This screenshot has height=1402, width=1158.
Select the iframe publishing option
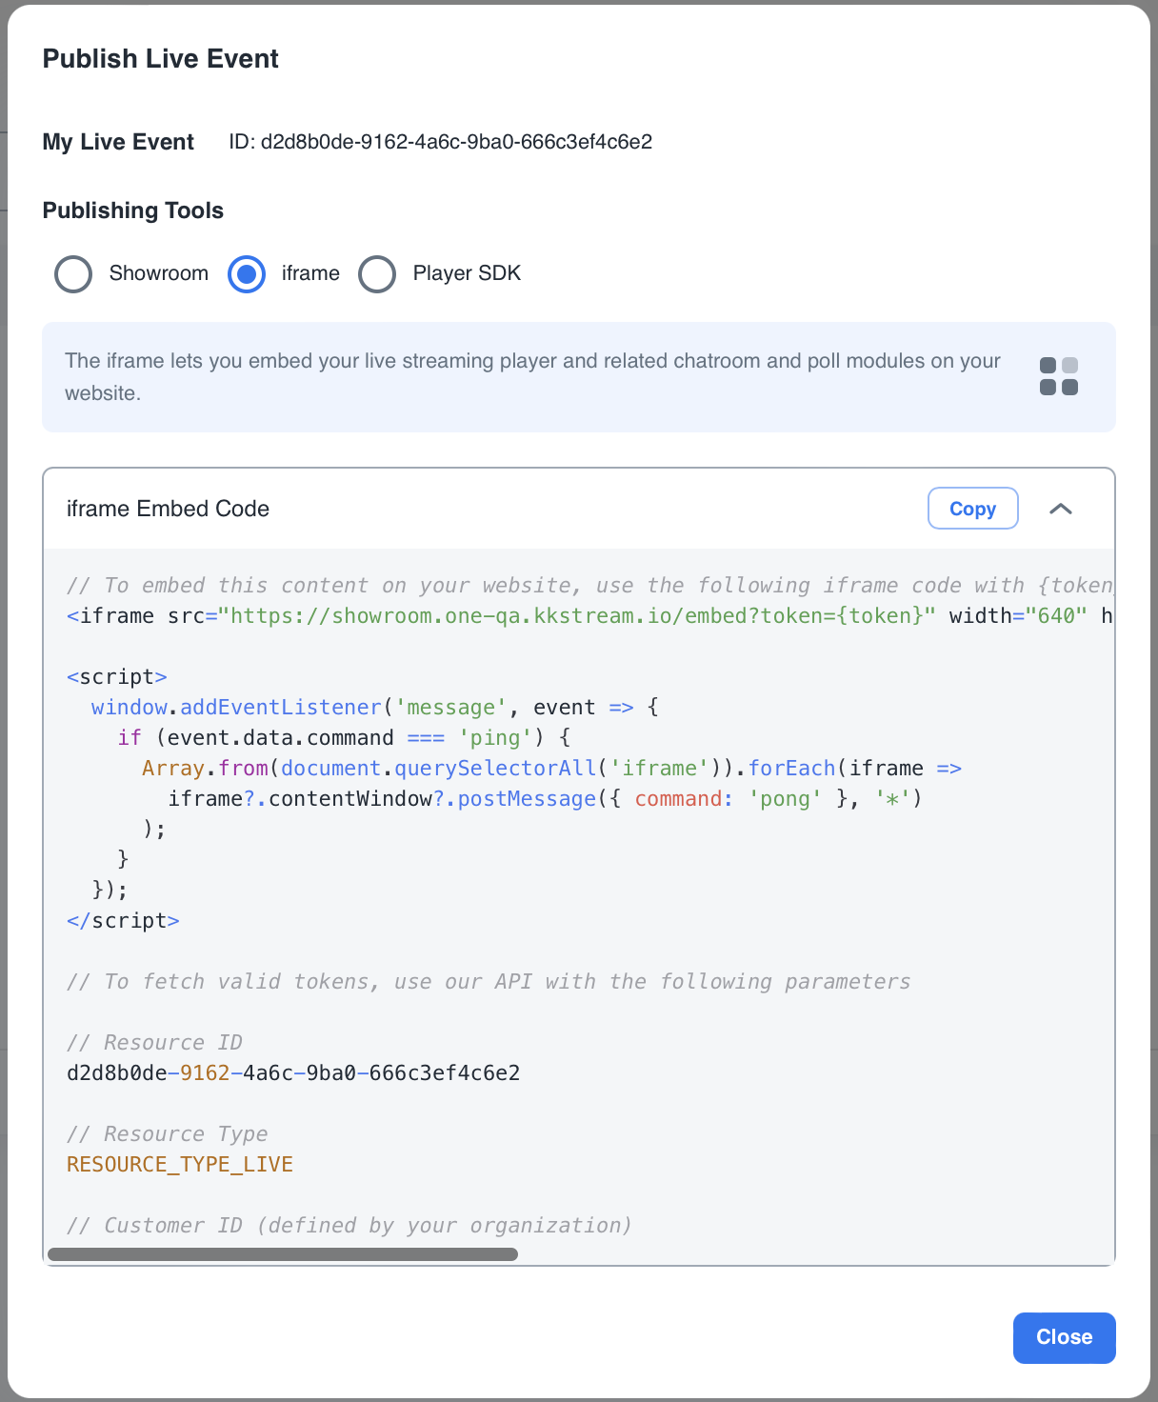(247, 274)
